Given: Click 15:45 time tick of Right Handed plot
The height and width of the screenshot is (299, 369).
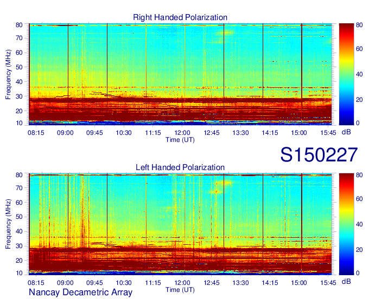Looking at the screenshot, I should coord(328,133).
